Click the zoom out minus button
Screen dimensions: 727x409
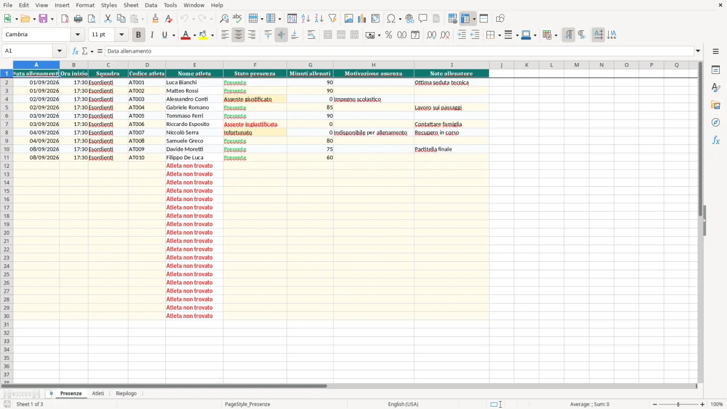coord(655,404)
